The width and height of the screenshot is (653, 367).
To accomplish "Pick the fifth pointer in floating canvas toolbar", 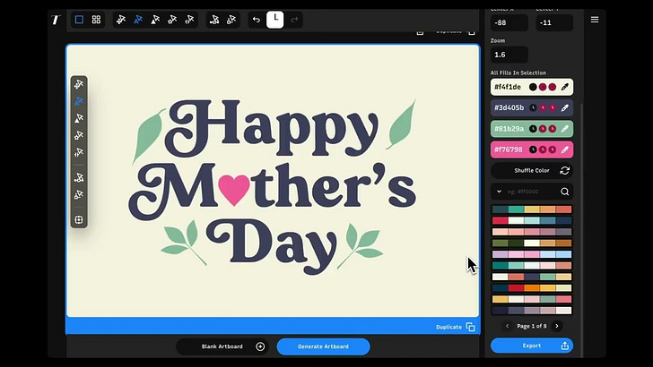I will click(x=79, y=152).
